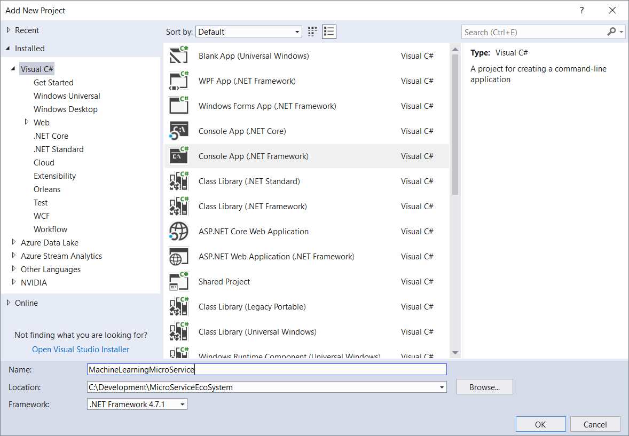Click the OK button

[540, 424]
